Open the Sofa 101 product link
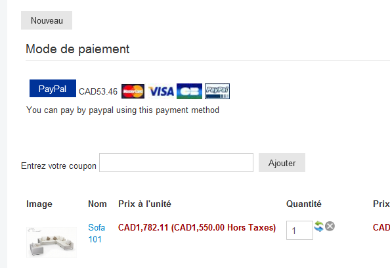The height and width of the screenshot is (268, 390). point(97,233)
